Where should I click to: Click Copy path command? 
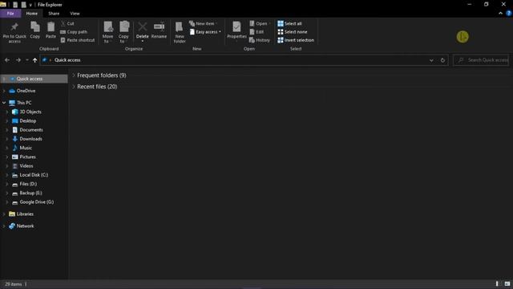(74, 32)
